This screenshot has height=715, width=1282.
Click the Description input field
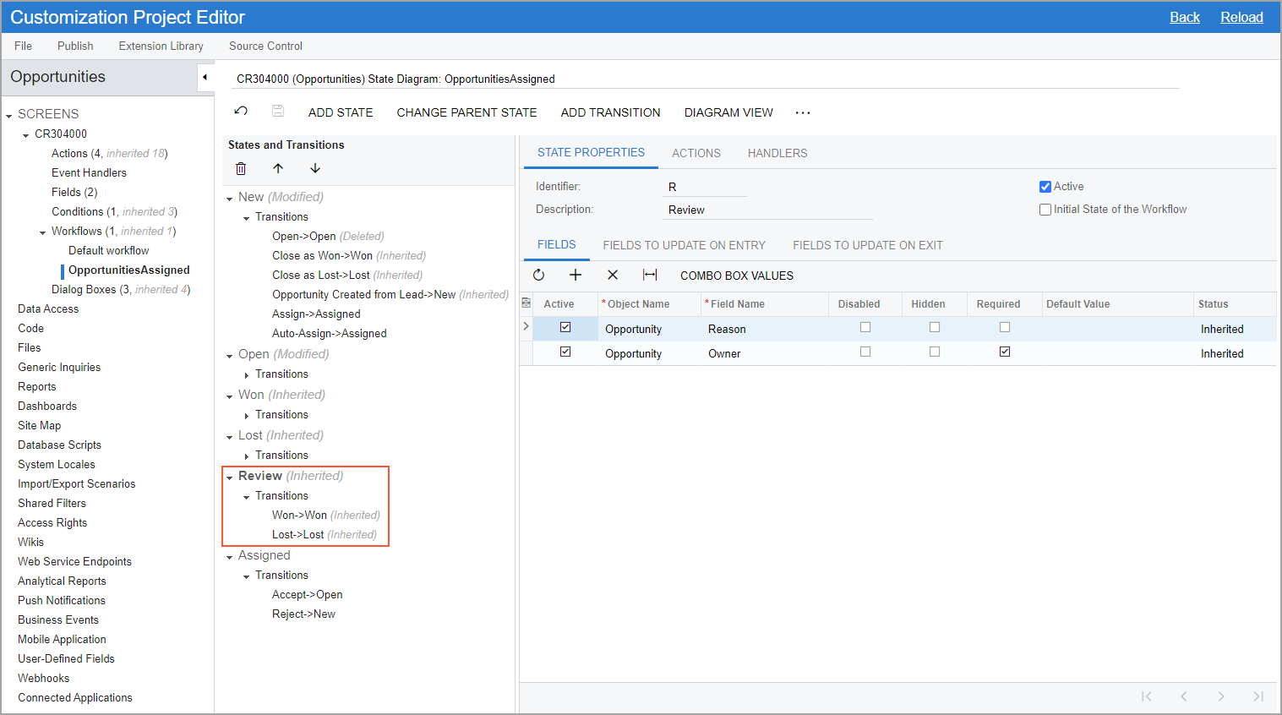tap(768, 210)
